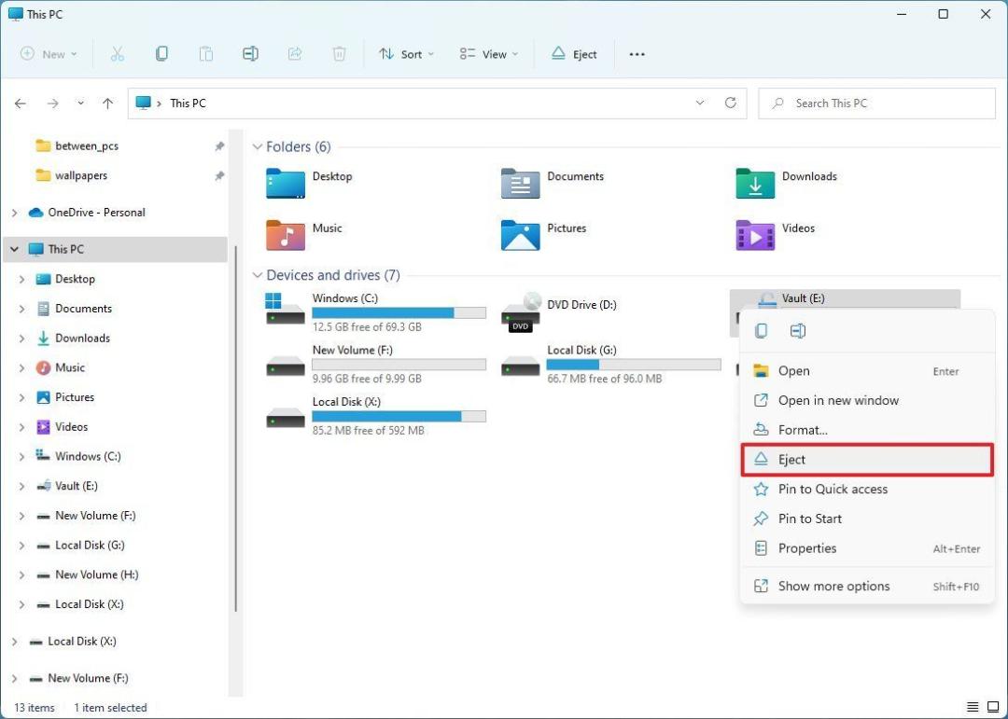Viewport: 1008px width, 719px height.
Task: Open wallpapers pinned folder in sidebar
Action: (81, 175)
